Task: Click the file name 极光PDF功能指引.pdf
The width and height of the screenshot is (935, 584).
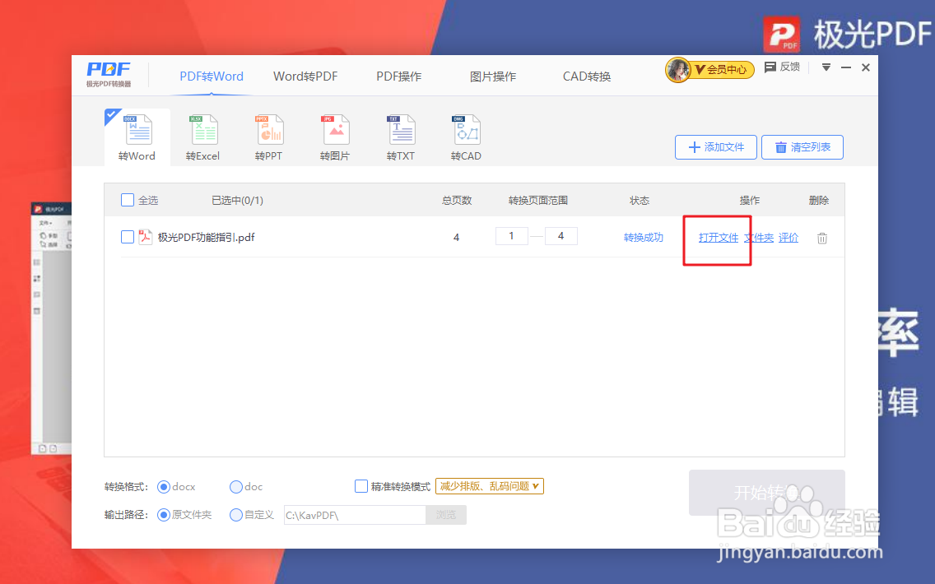Action: point(207,237)
